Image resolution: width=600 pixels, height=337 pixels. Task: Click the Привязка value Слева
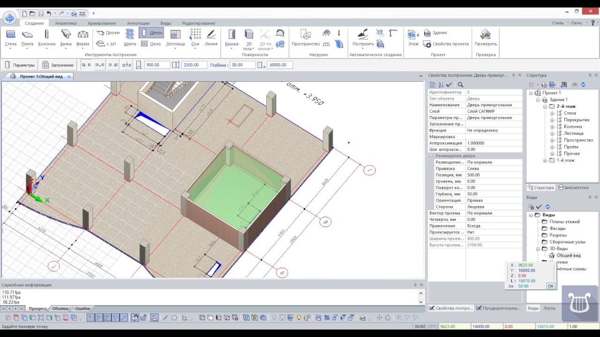pyautogui.click(x=494, y=168)
